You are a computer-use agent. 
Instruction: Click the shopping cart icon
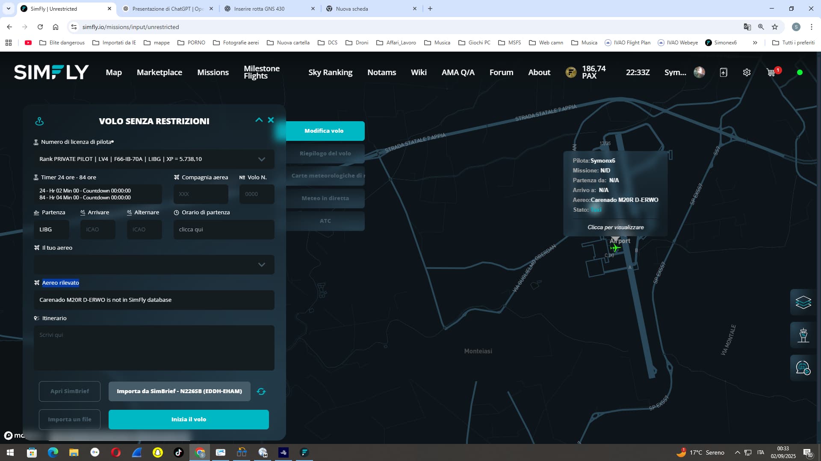tap(771, 73)
